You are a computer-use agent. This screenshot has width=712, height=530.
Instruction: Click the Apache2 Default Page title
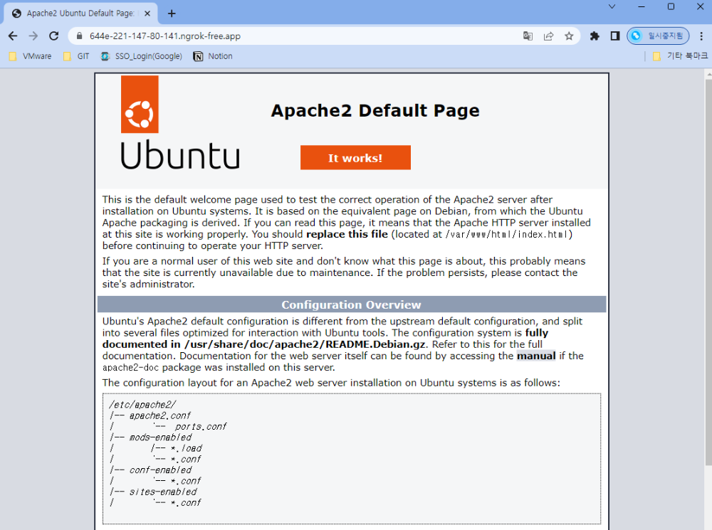[x=375, y=110]
